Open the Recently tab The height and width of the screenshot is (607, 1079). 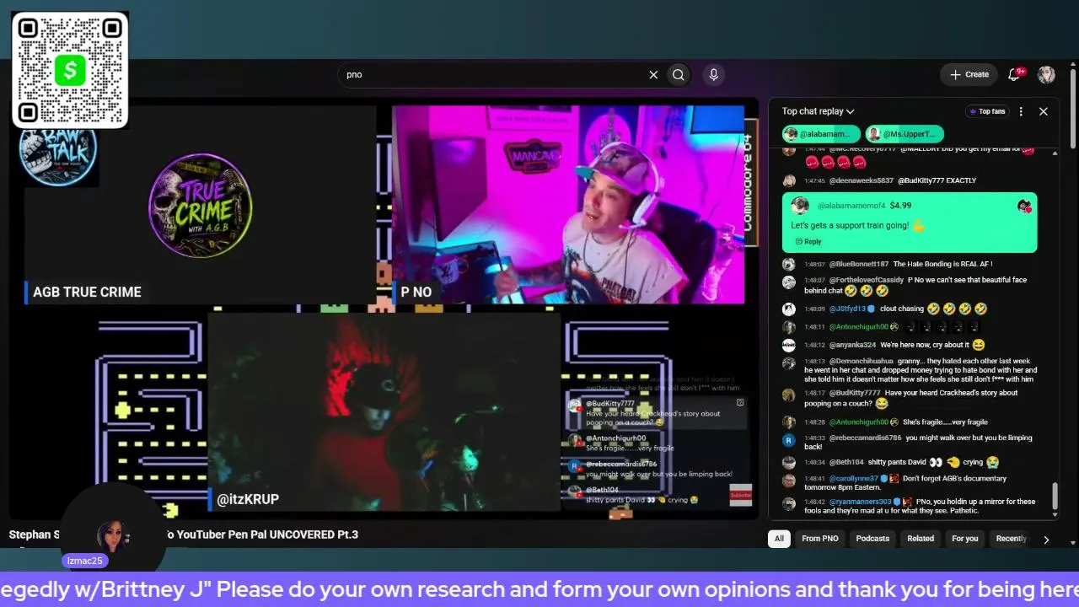pyautogui.click(x=1011, y=539)
